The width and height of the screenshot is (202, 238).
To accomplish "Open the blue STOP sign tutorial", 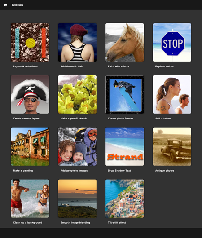I will pos(172,42).
